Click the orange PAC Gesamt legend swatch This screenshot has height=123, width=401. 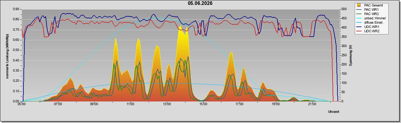pyautogui.click(x=360, y=5)
